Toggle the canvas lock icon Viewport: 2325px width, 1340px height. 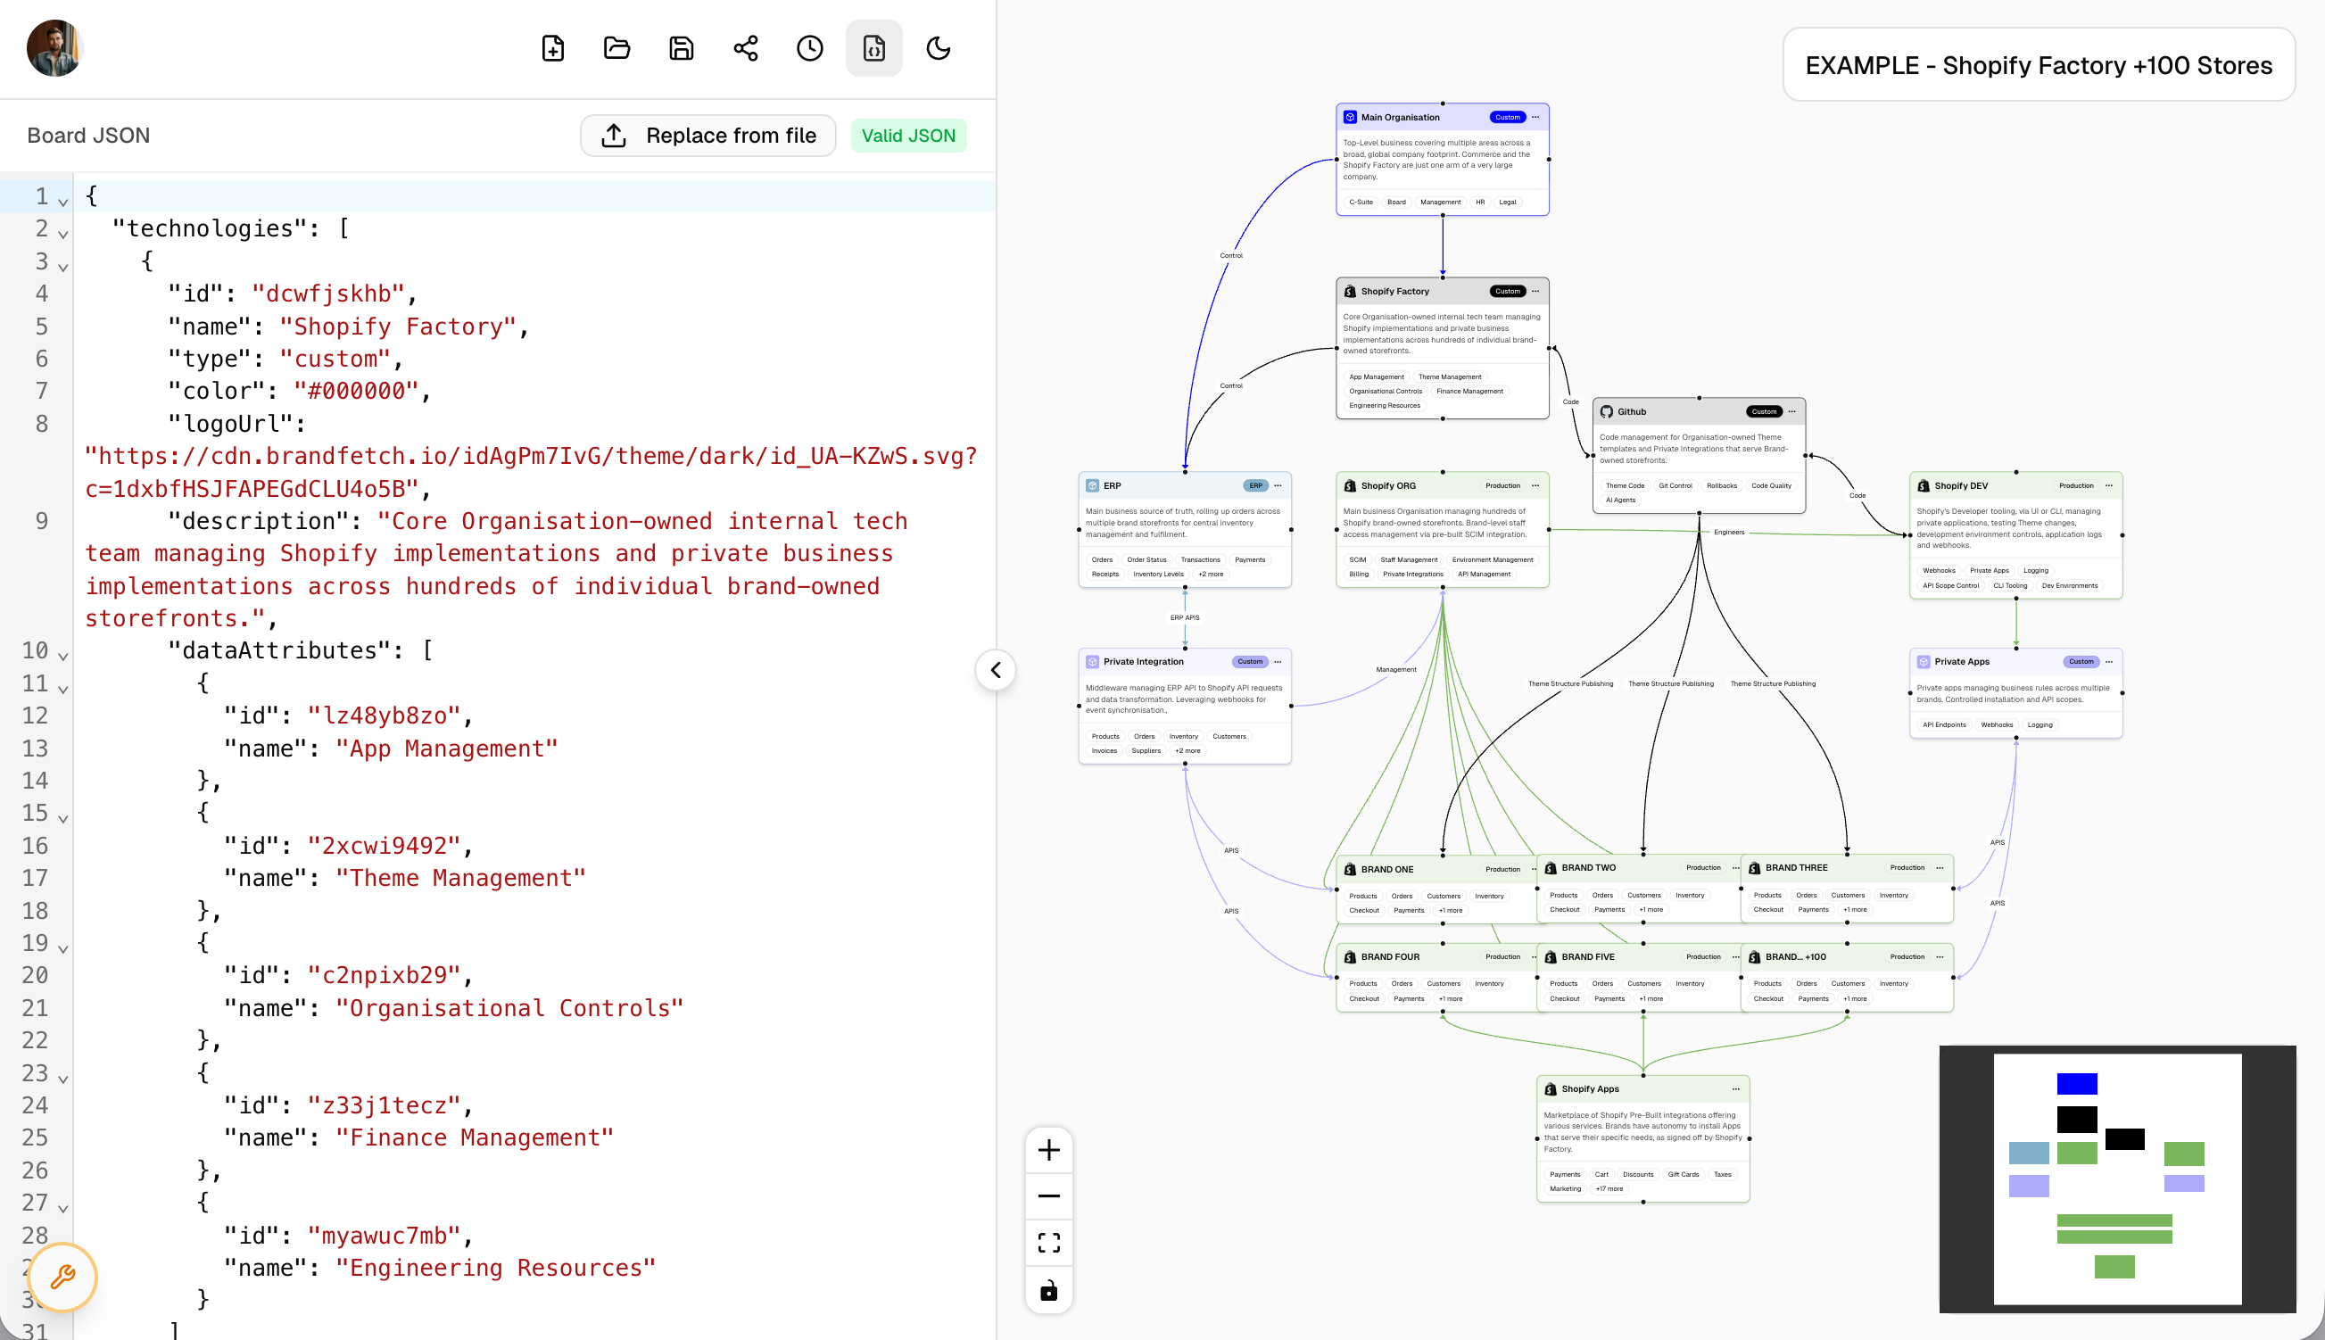[1049, 1290]
